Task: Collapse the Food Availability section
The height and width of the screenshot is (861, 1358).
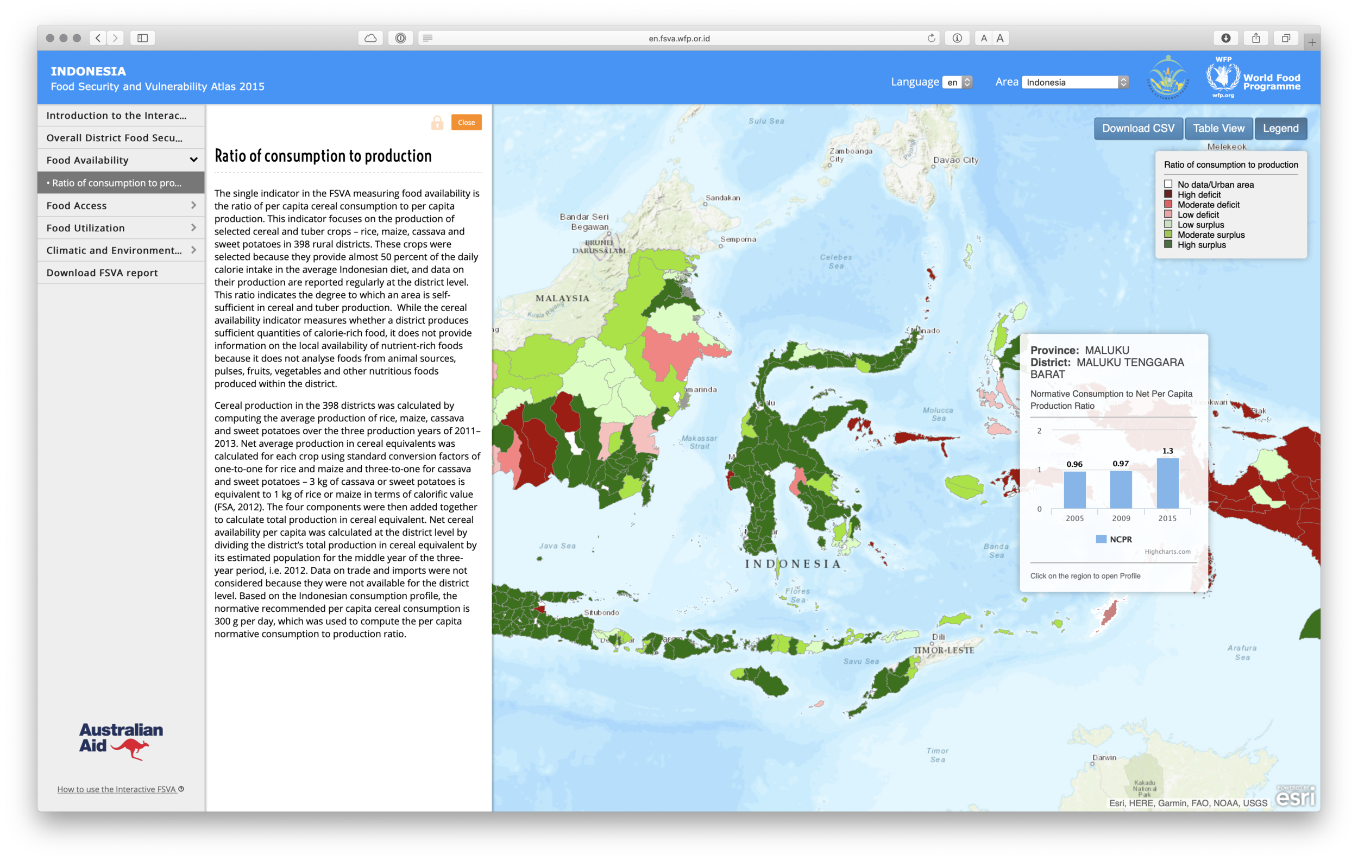Action: [121, 160]
